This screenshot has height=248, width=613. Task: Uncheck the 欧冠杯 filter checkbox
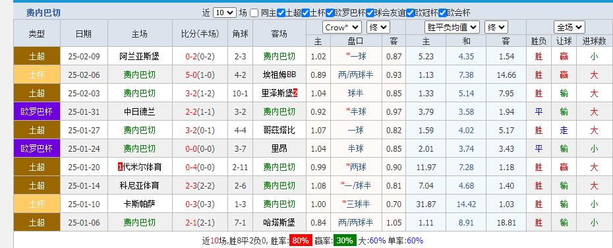(410, 13)
